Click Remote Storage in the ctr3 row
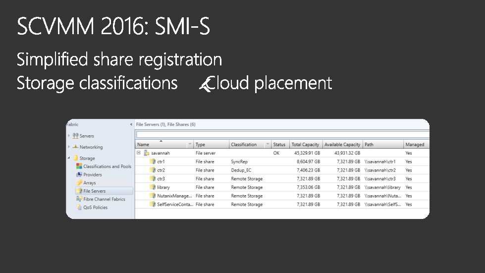This screenshot has height=273, width=485. [247, 179]
